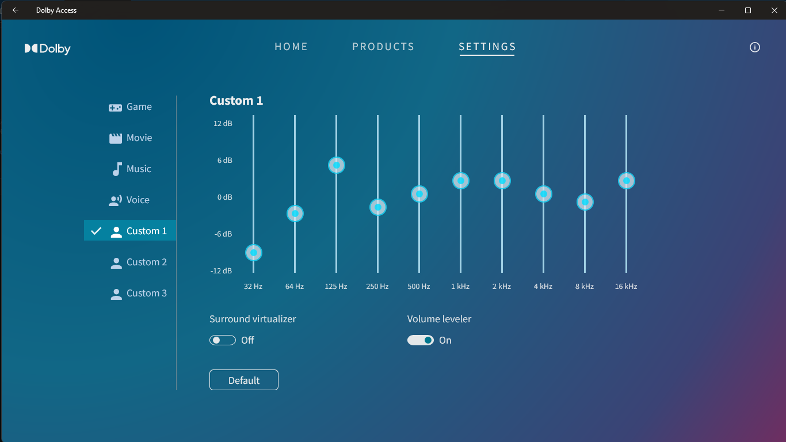Open the PRODUCTS tab

click(383, 47)
